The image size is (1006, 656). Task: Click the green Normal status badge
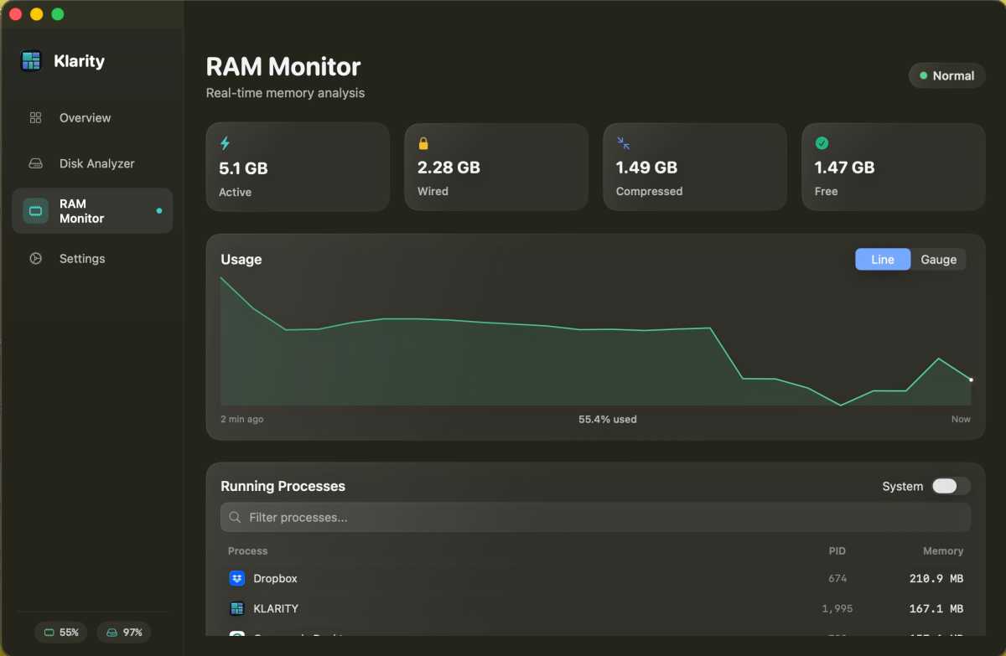(946, 75)
